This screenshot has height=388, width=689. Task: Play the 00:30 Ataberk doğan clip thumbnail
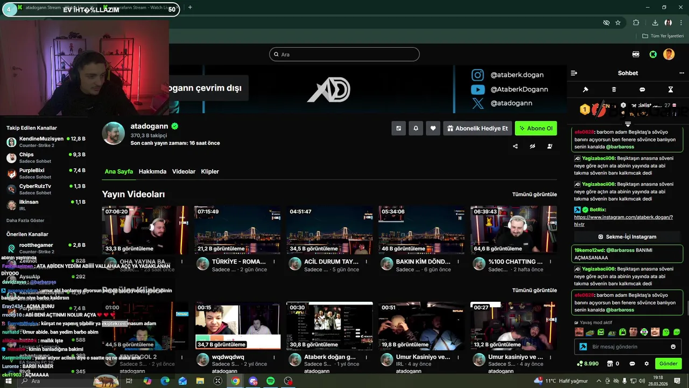(329, 325)
